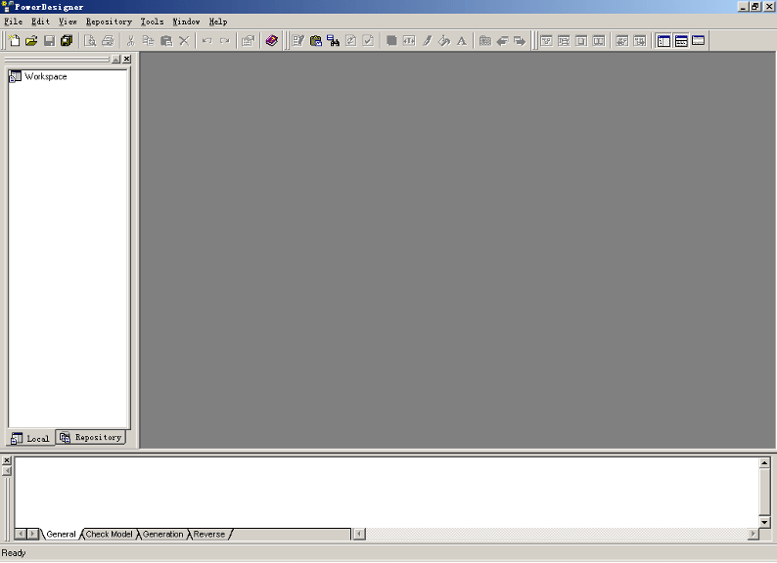The height and width of the screenshot is (563, 777).
Task: Close the browser pane with X
Action: (127, 59)
